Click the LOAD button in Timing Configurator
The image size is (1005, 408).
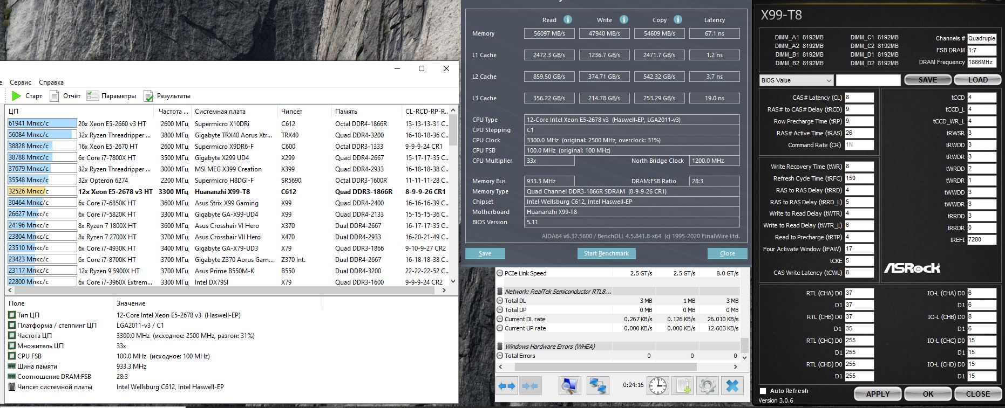pos(977,80)
